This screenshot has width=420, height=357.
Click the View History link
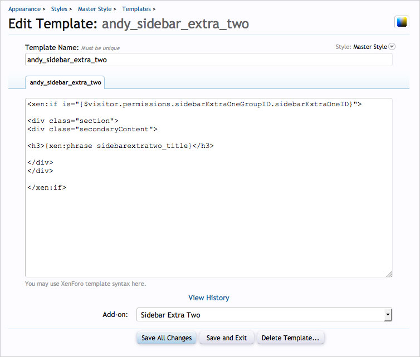coord(209,298)
